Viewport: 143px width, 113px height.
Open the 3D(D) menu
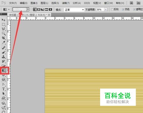pyautogui.click(x=87, y=3)
